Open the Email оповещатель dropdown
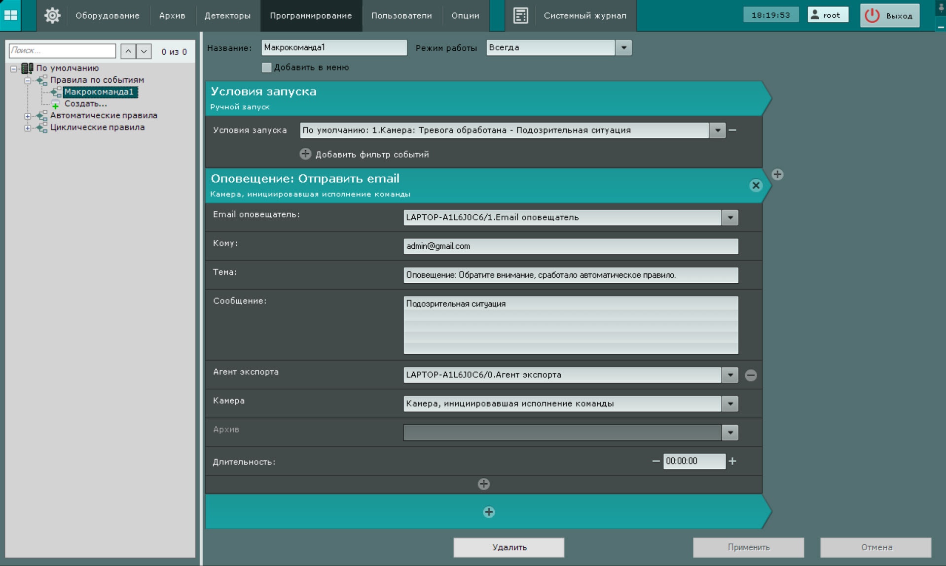Screen dimensions: 946x566 tap(730, 218)
